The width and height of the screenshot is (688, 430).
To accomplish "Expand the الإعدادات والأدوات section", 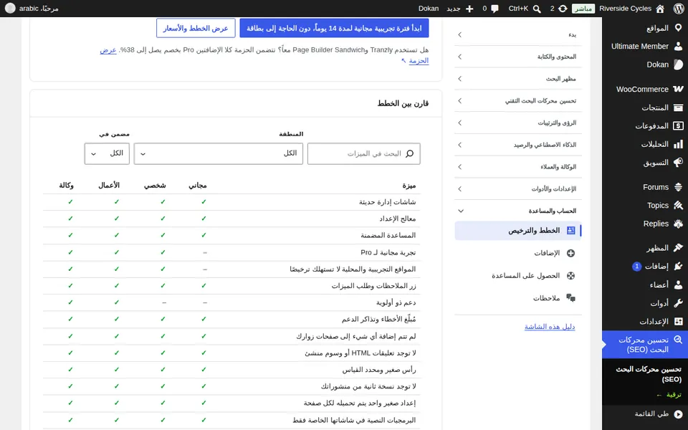I will tap(518, 188).
